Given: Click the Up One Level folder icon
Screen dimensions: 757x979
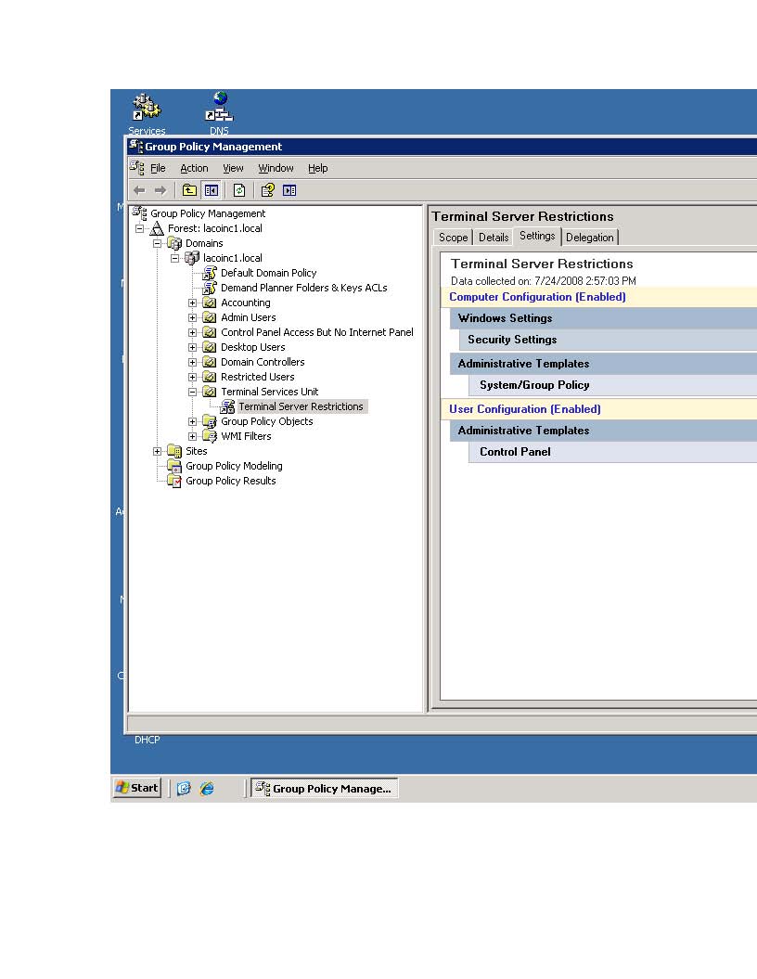Looking at the screenshot, I should (x=188, y=189).
